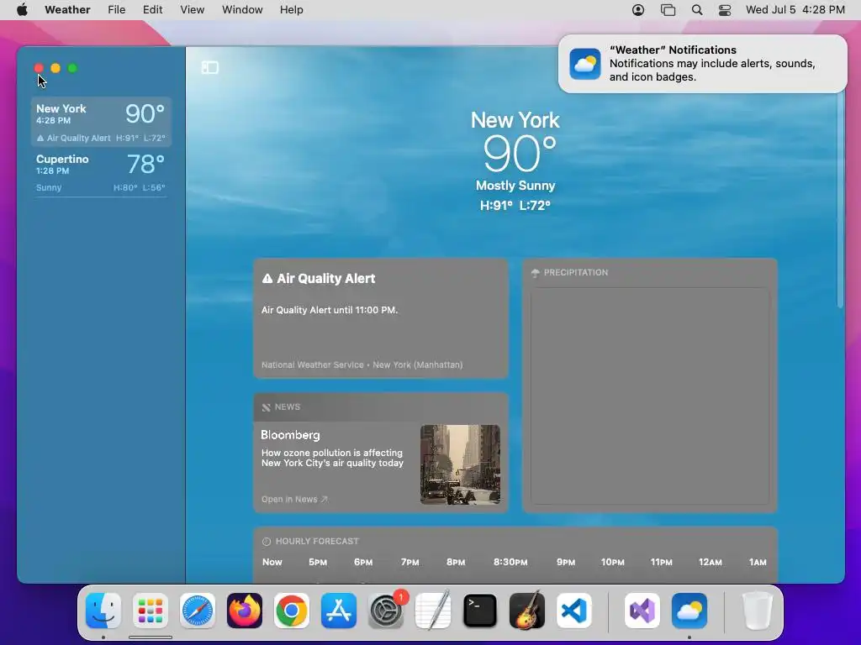Click the Air Quality Alert warning triangle icon

tap(267, 279)
